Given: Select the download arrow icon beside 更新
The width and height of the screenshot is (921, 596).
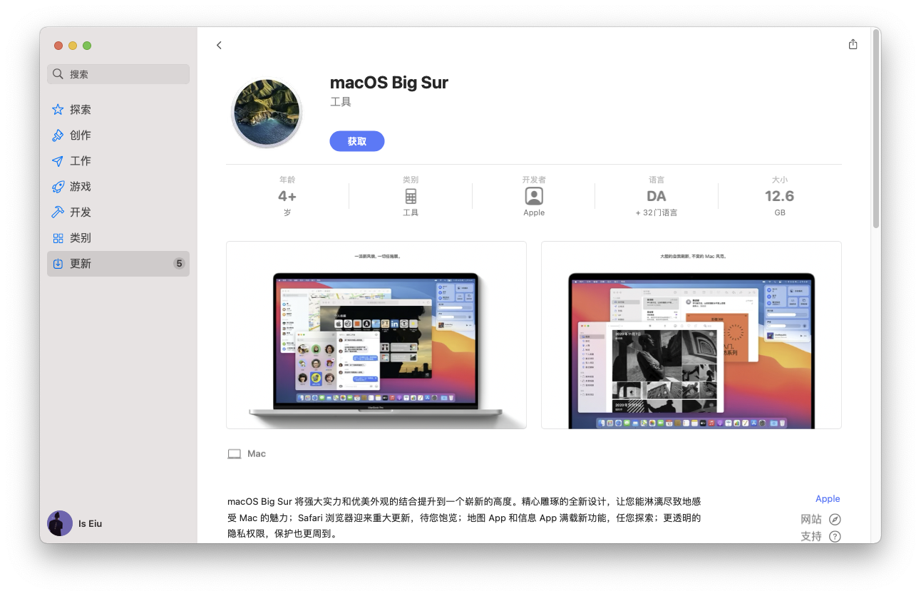Looking at the screenshot, I should 58,264.
